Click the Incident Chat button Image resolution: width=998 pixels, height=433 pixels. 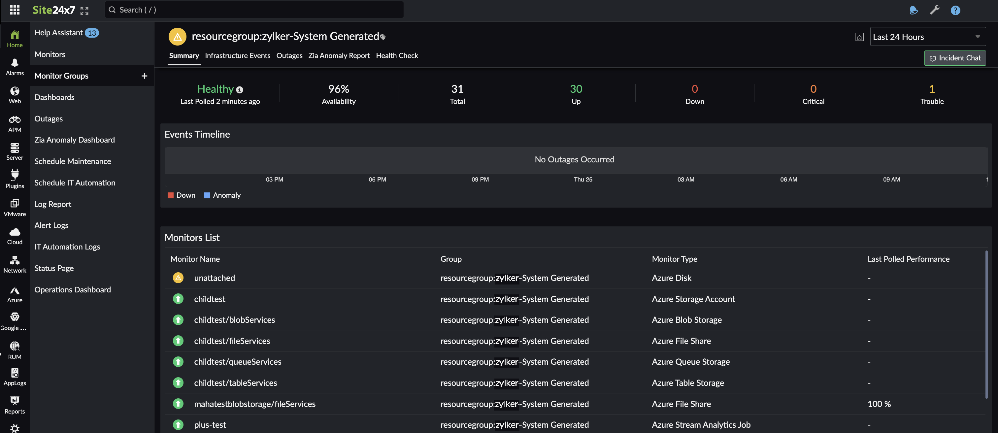point(955,58)
